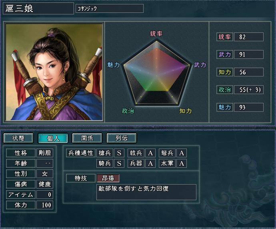Click the 統率 stat label
The height and width of the screenshot is (229, 276).
225,37
